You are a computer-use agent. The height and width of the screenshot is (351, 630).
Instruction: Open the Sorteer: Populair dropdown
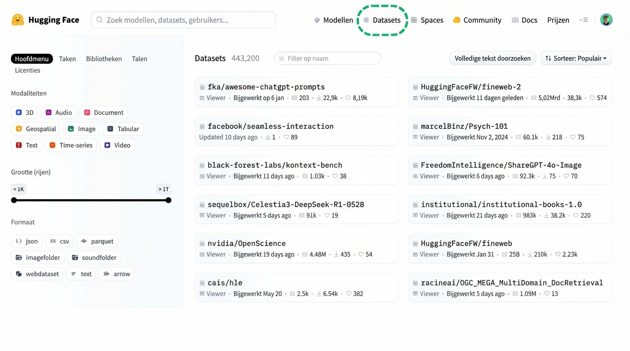tap(576, 58)
